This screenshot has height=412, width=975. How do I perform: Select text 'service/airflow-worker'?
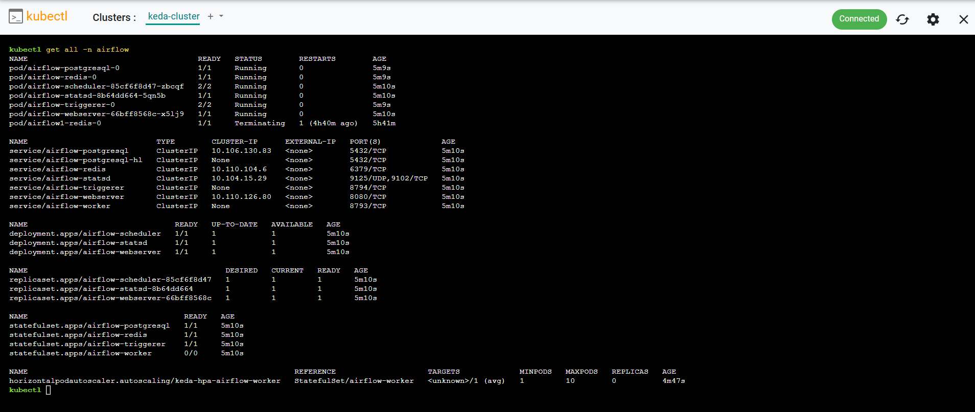tap(60, 206)
